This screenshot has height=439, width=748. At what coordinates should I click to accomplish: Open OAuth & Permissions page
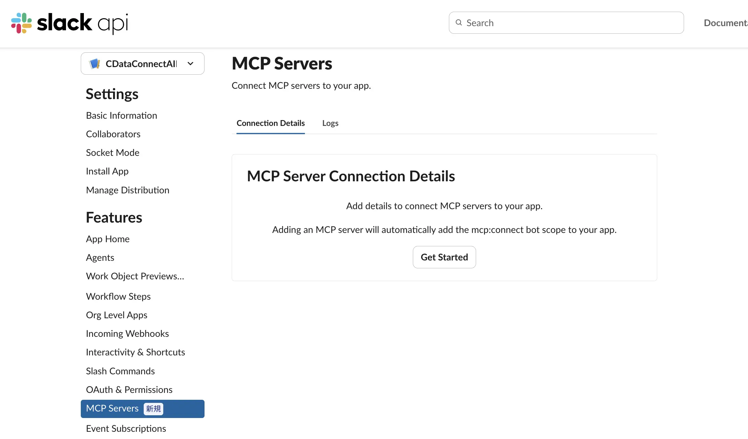pos(129,390)
